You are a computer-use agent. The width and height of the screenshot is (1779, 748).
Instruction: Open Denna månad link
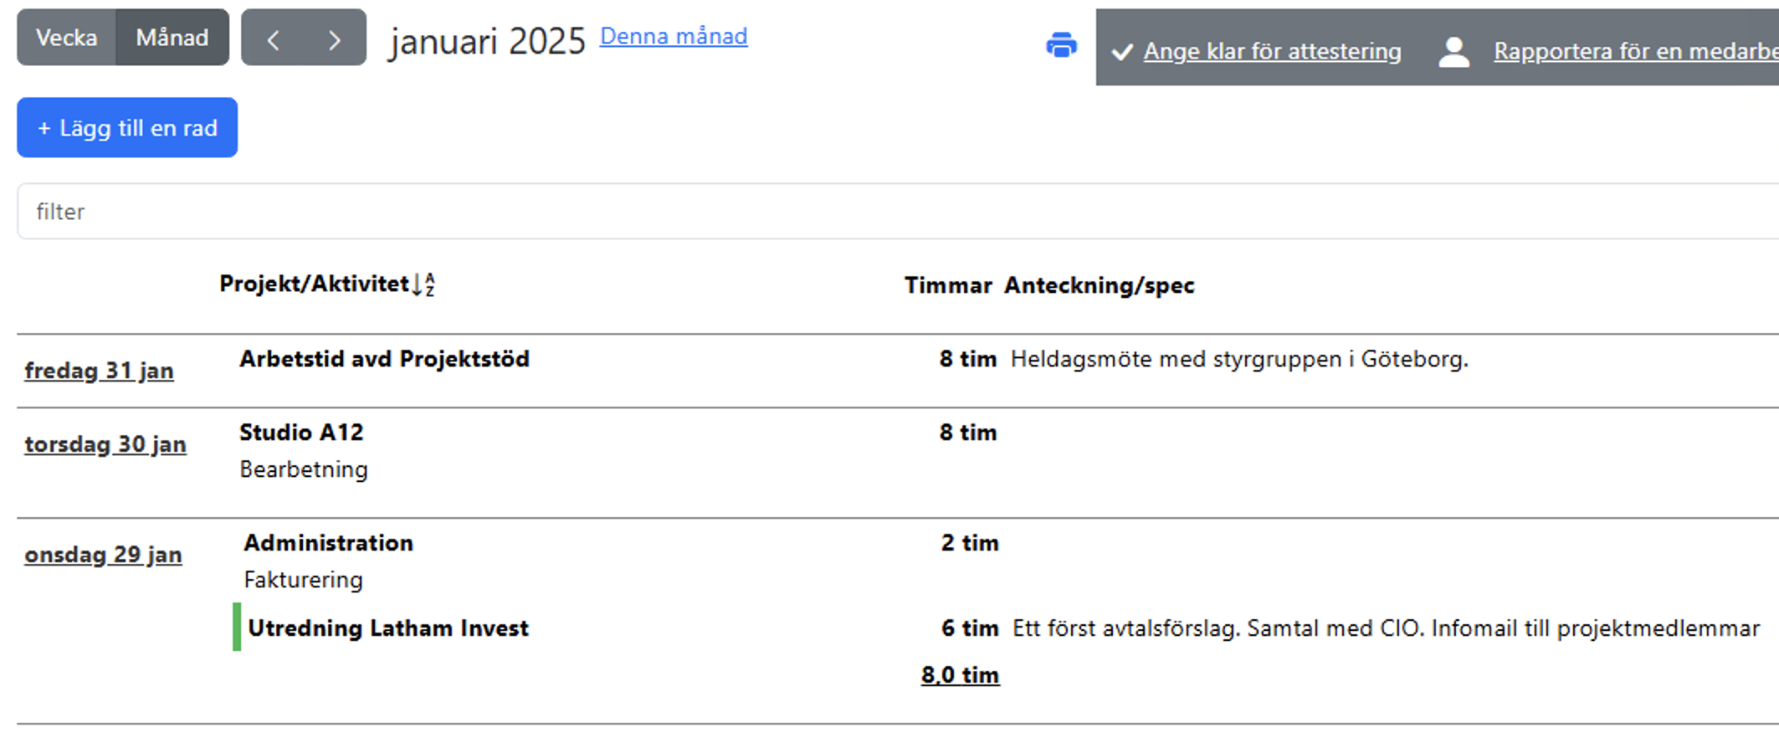(x=674, y=36)
